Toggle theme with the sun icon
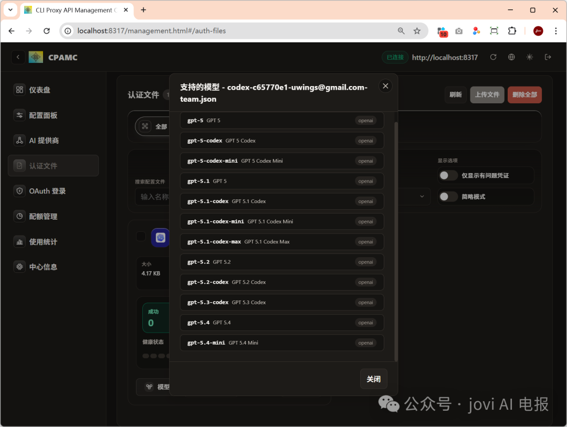The width and height of the screenshot is (567, 427). (x=529, y=57)
